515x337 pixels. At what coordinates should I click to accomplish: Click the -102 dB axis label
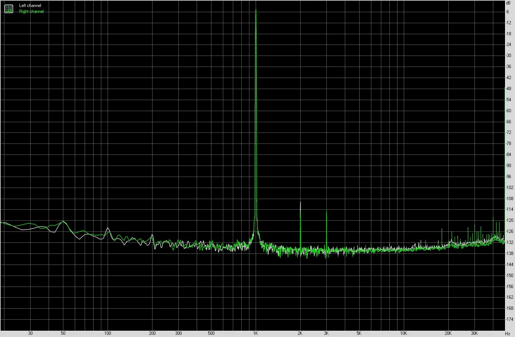[509, 188]
